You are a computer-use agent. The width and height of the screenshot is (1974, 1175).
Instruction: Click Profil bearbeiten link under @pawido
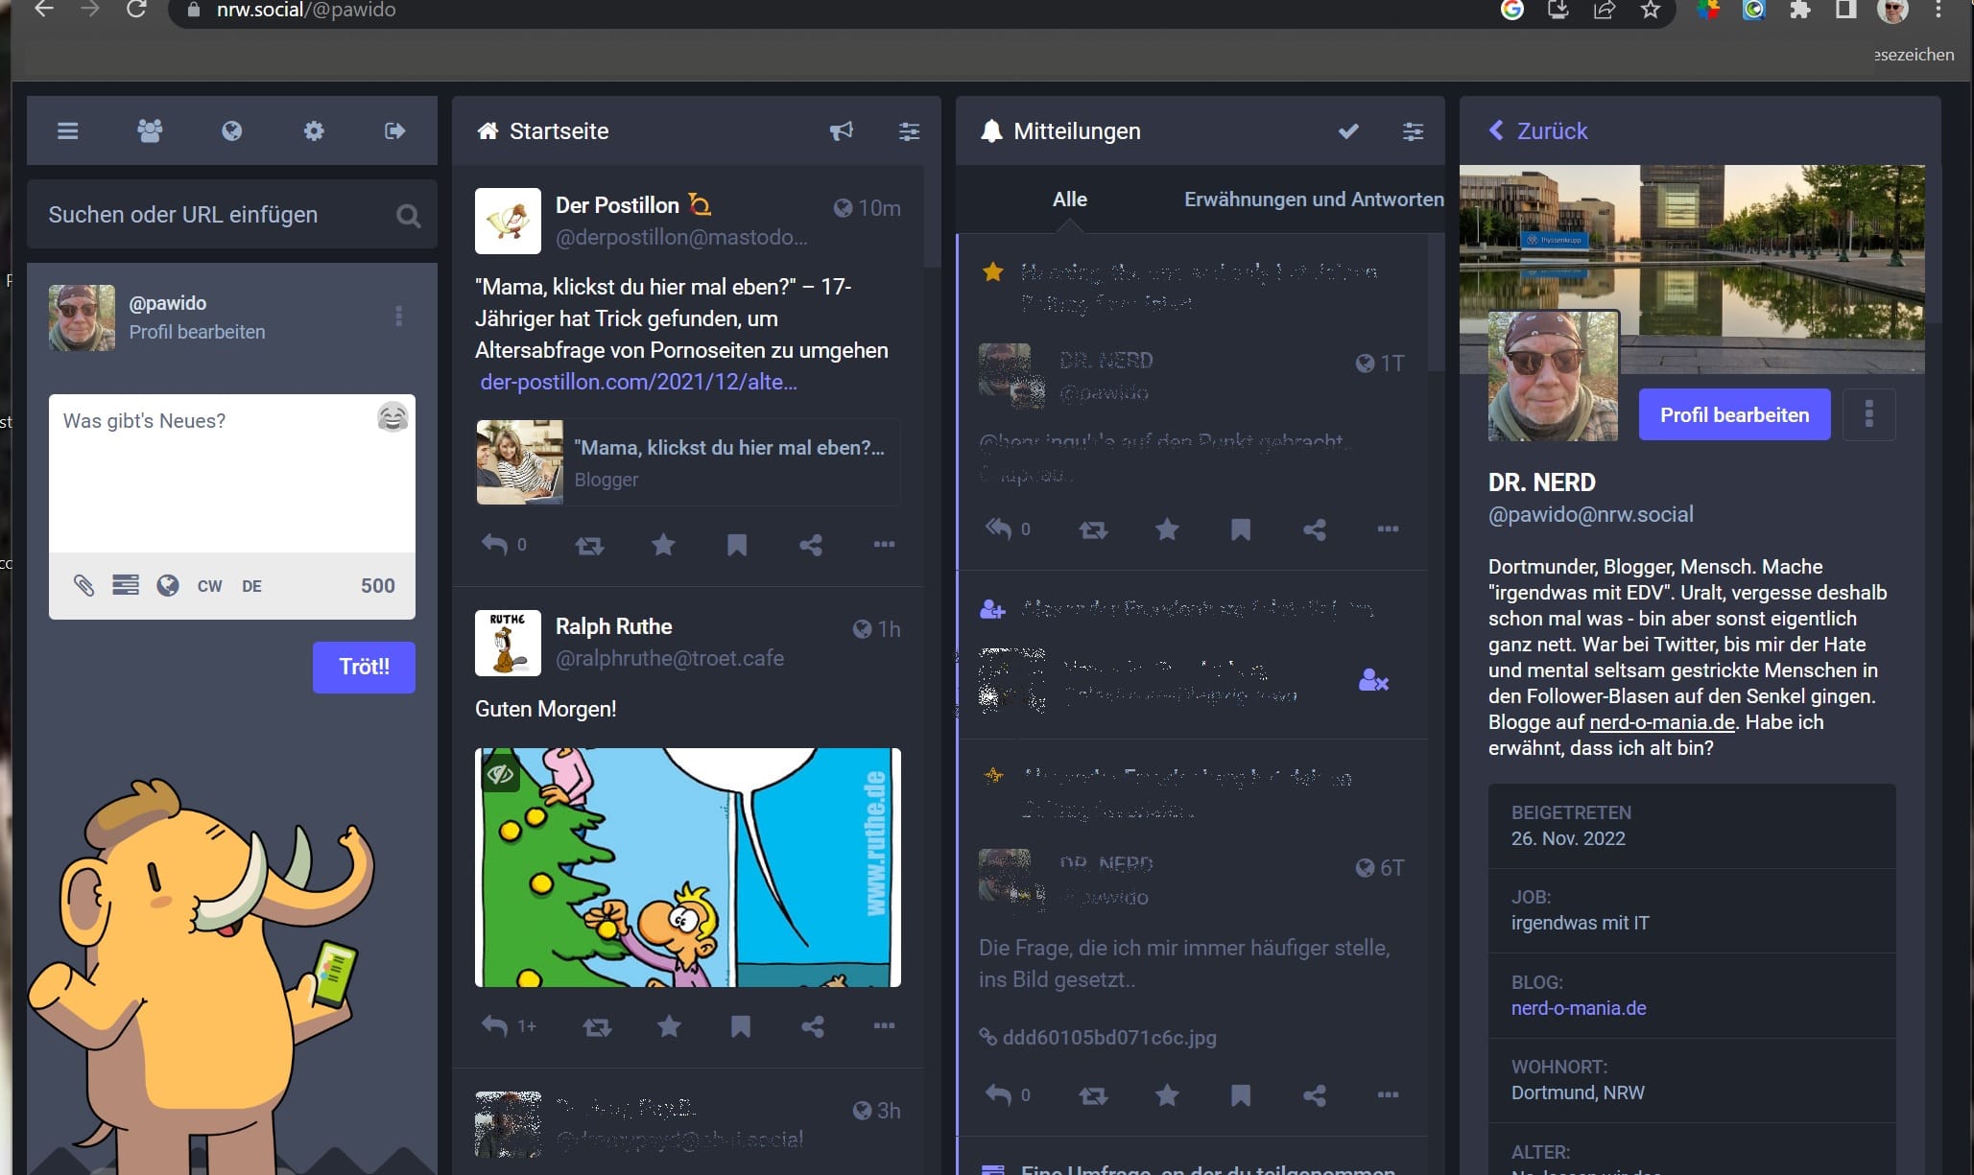(x=197, y=332)
